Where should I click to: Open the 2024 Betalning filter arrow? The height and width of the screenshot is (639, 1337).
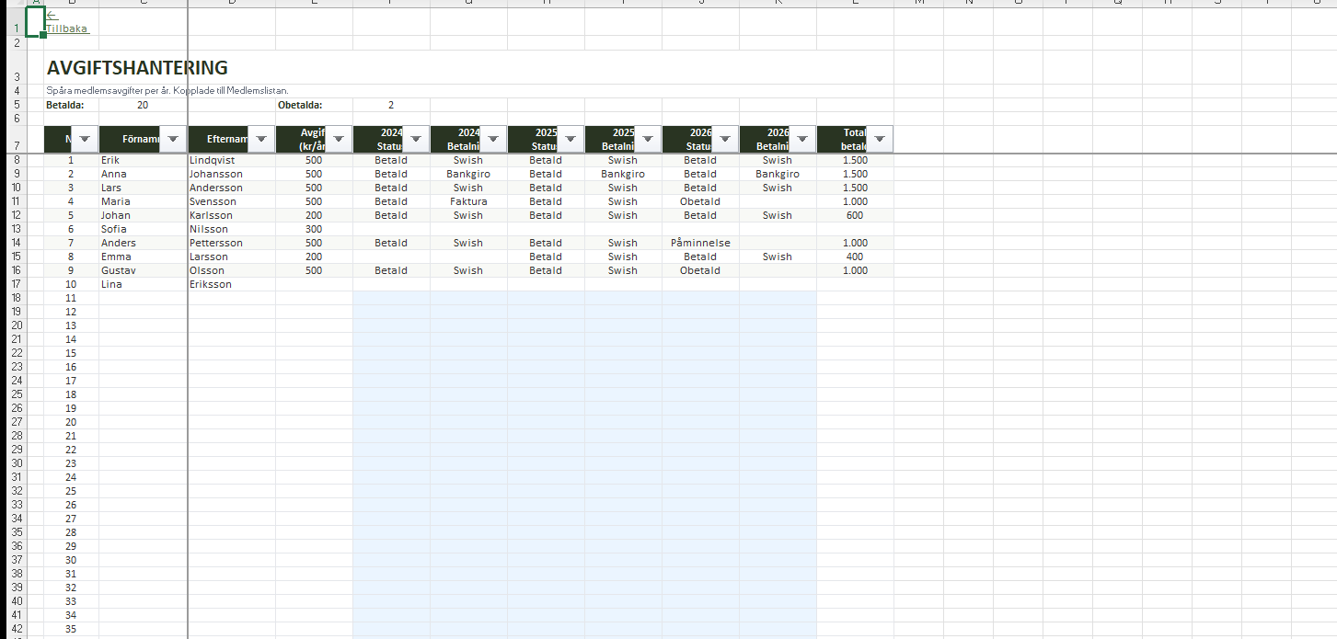point(492,139)
